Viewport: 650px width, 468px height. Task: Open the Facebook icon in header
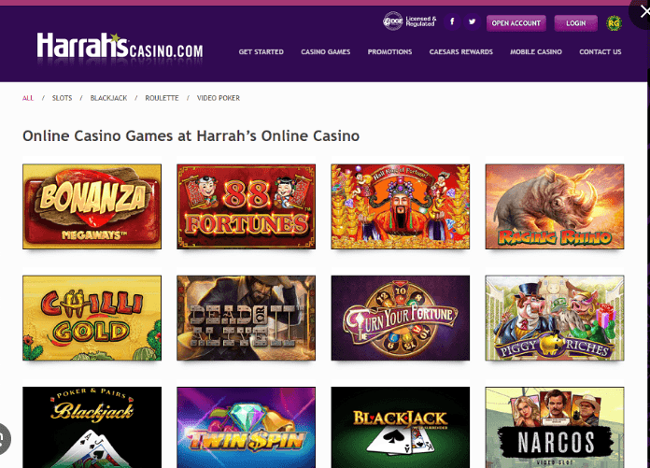452,21
